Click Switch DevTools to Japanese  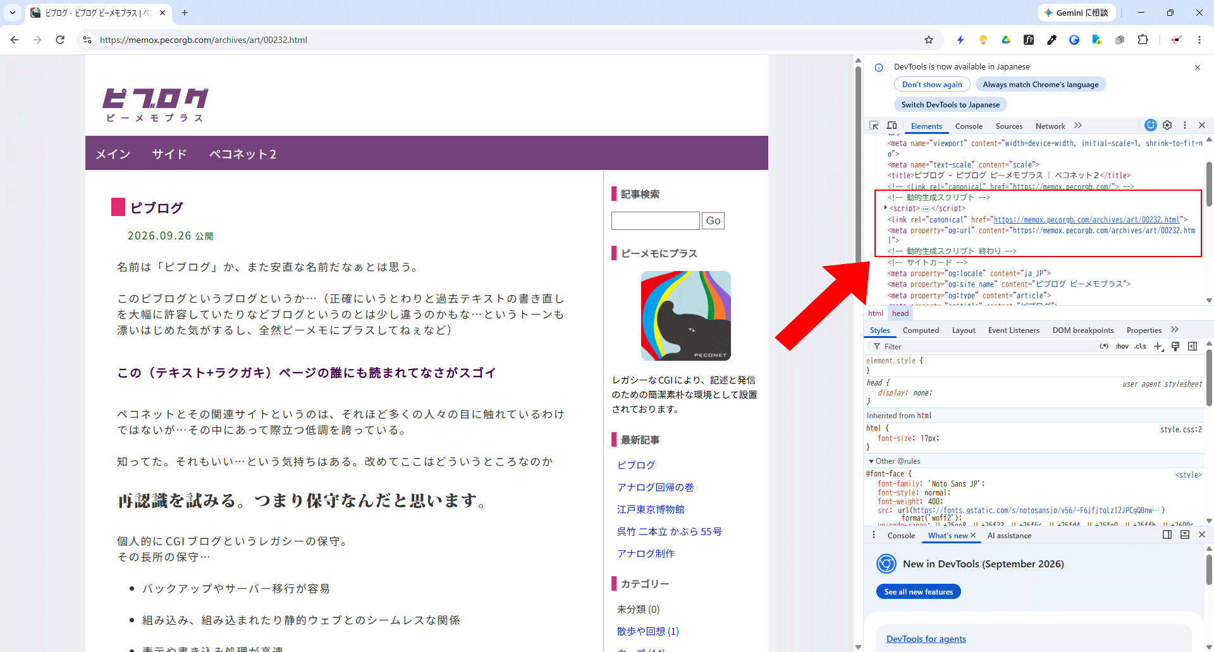(x=950, y=105)
